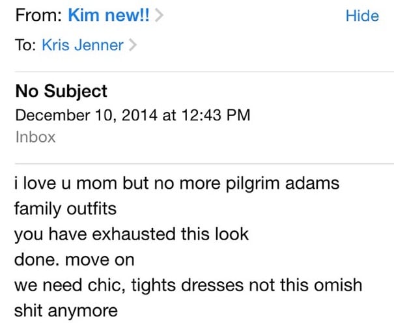Select the No Subject heading
The image size is (394, 332).
coord(61,91)
